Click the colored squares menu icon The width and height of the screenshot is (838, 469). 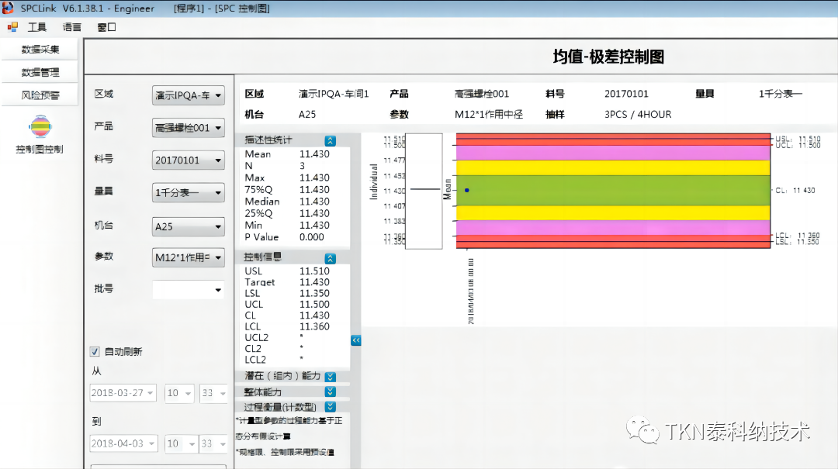(12, 26)
